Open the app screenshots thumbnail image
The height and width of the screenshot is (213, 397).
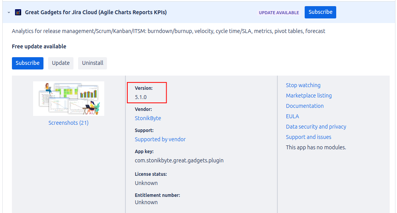click(68, 98)
